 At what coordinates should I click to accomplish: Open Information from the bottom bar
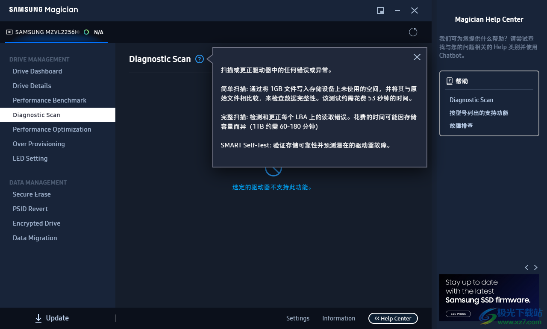338,318
